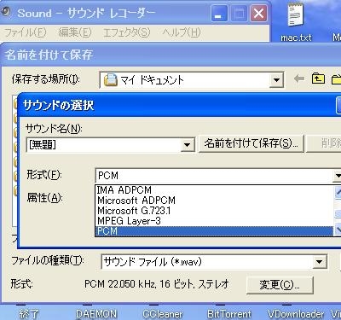The image size is (341, 320).
Task: Click BitTorrent taskbar item
Action: [x=229, y=314]
